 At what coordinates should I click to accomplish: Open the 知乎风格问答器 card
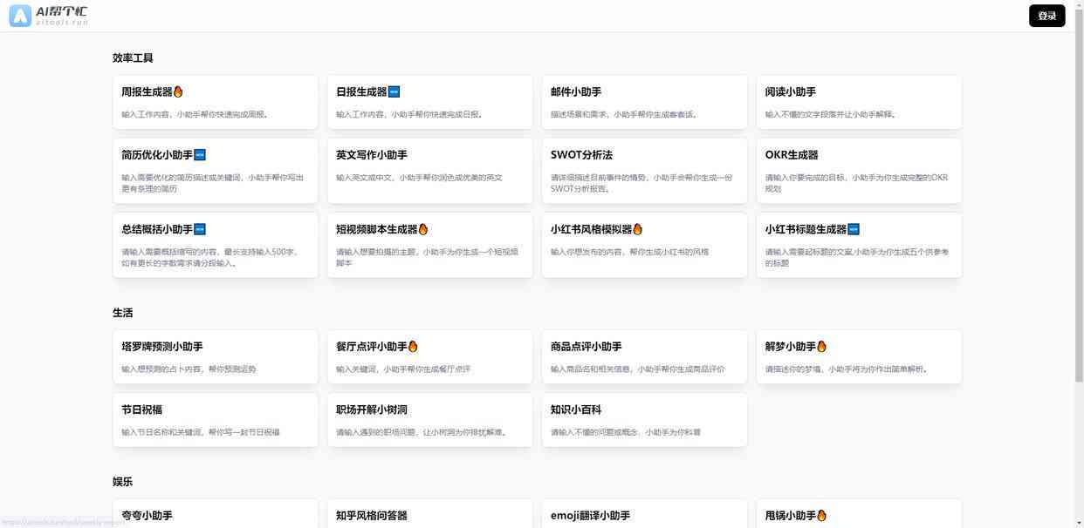tap(430, 513)
